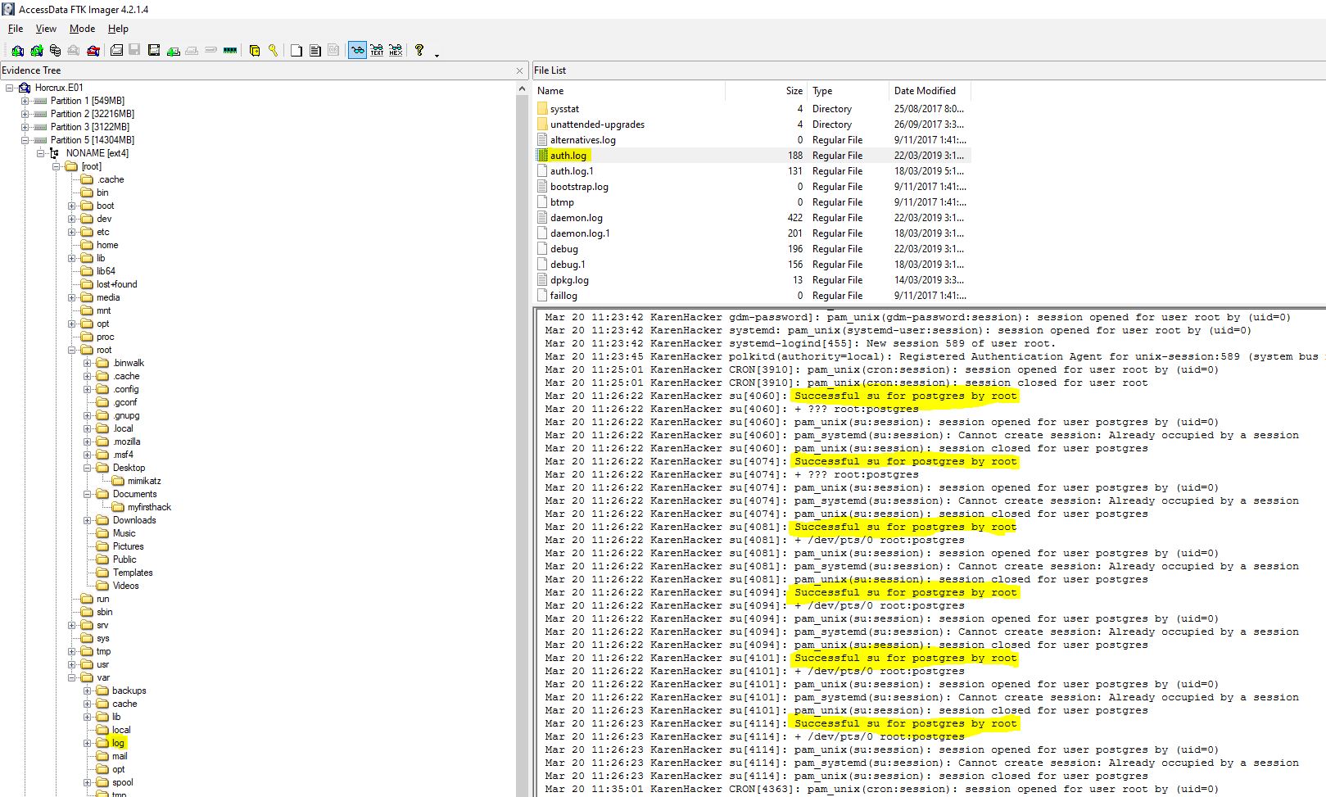
Task: Select debug.1 in File List
Action: pyautogui.click(x=568, y=265)
